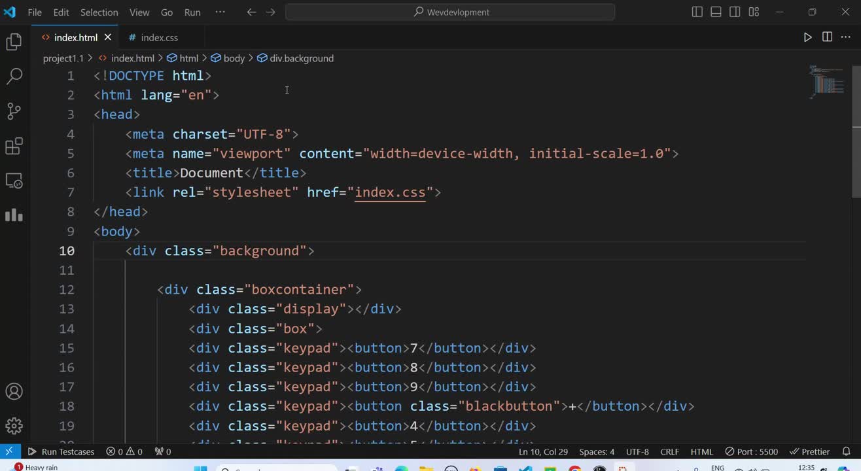Close the index.html tab
Image resolution: width=861 pixels, height=471 pixels.
(x=108, y=37)
